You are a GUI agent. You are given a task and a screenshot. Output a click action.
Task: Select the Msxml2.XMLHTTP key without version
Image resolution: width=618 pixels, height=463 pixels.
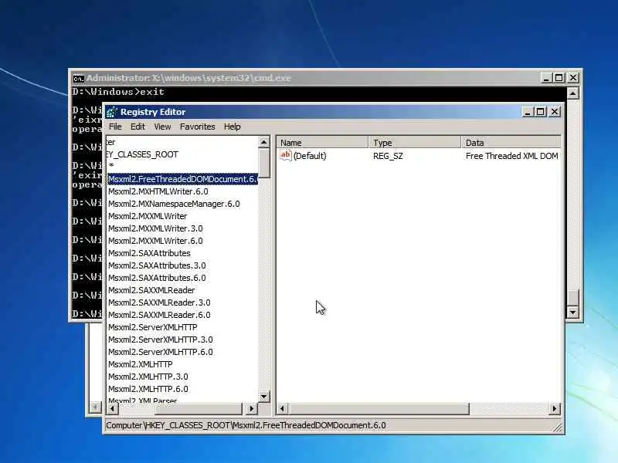pos(141,364)
